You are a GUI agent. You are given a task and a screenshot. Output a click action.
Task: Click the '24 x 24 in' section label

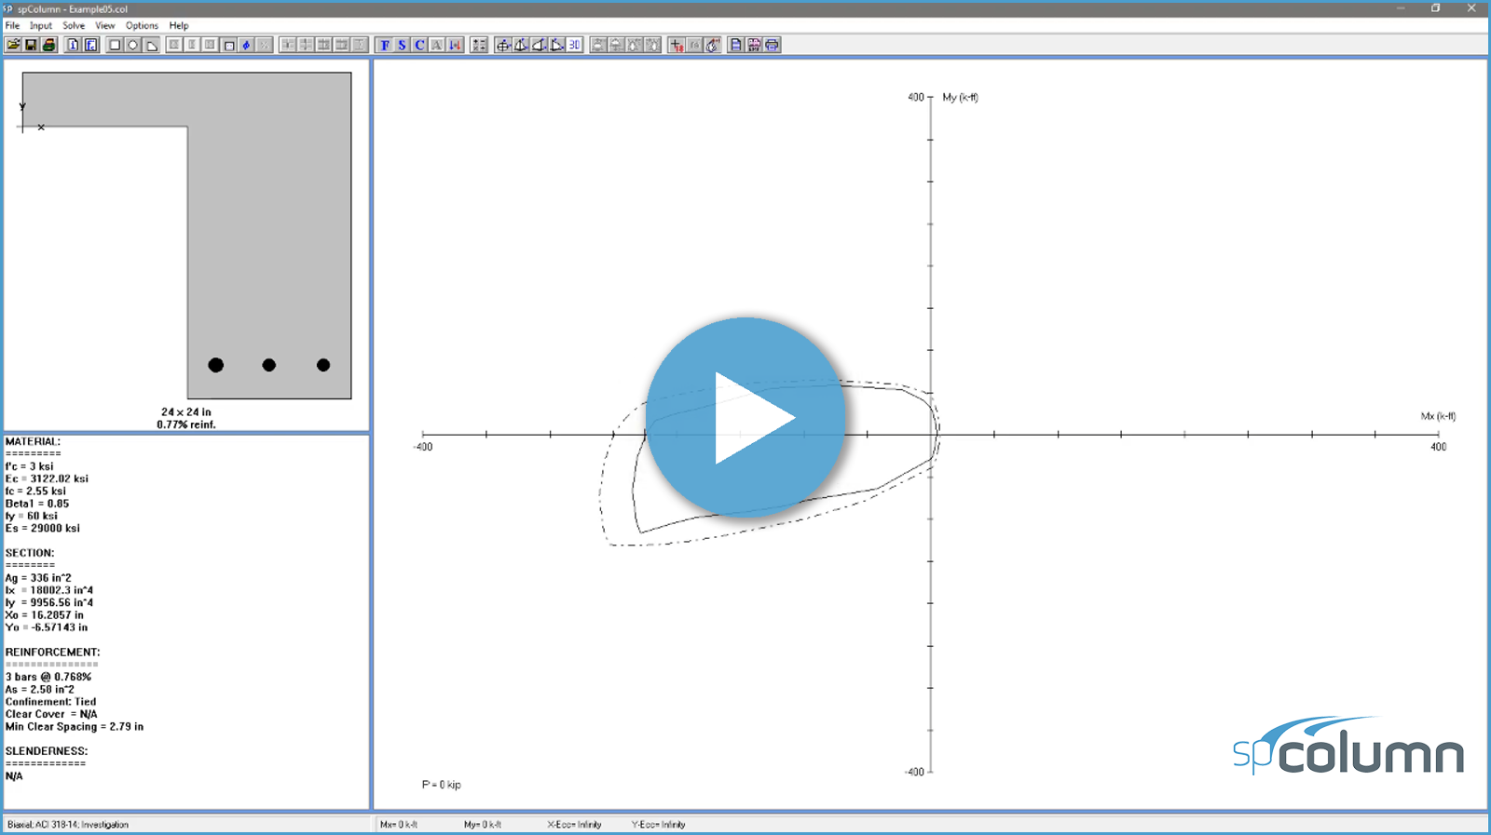tap(186, 411)
